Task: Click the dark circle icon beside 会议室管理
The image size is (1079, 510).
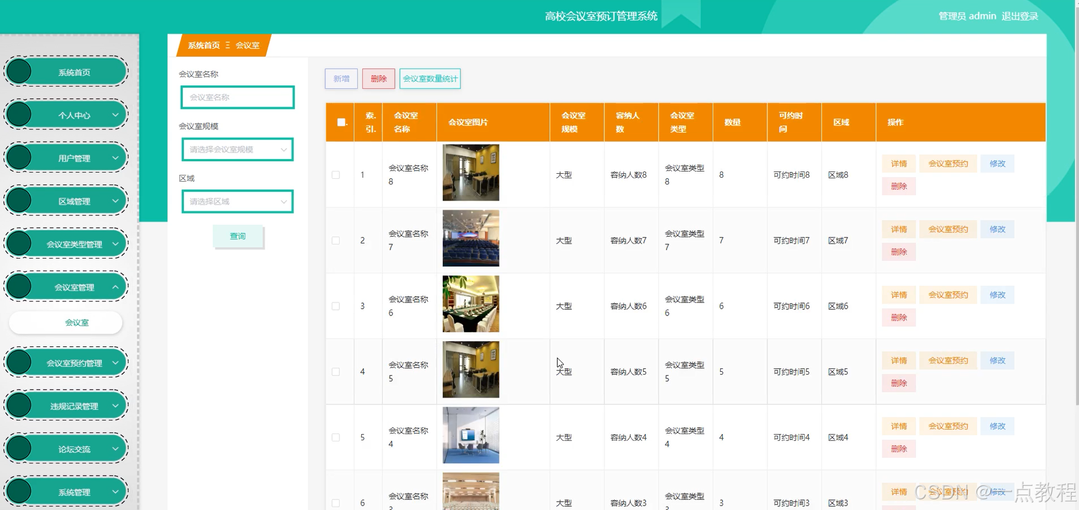Action: 20,286
